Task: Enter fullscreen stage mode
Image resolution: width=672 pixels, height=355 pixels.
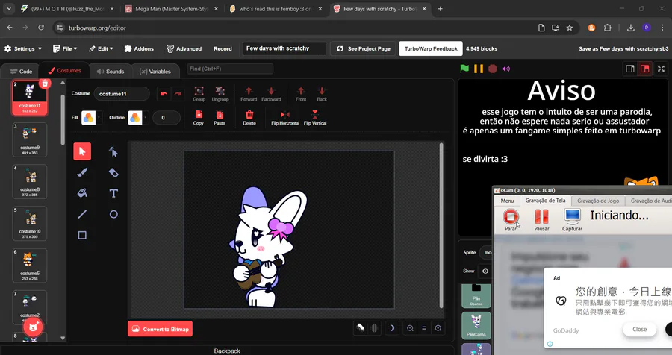Action: (x=662, y=69)
